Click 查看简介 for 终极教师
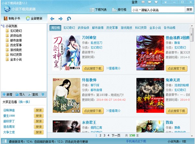 point(113,111)
